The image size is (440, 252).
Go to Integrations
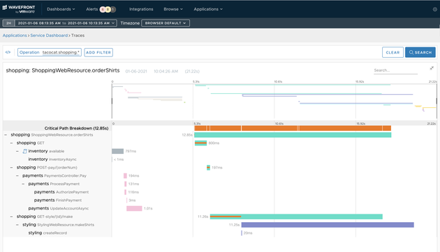141,9
